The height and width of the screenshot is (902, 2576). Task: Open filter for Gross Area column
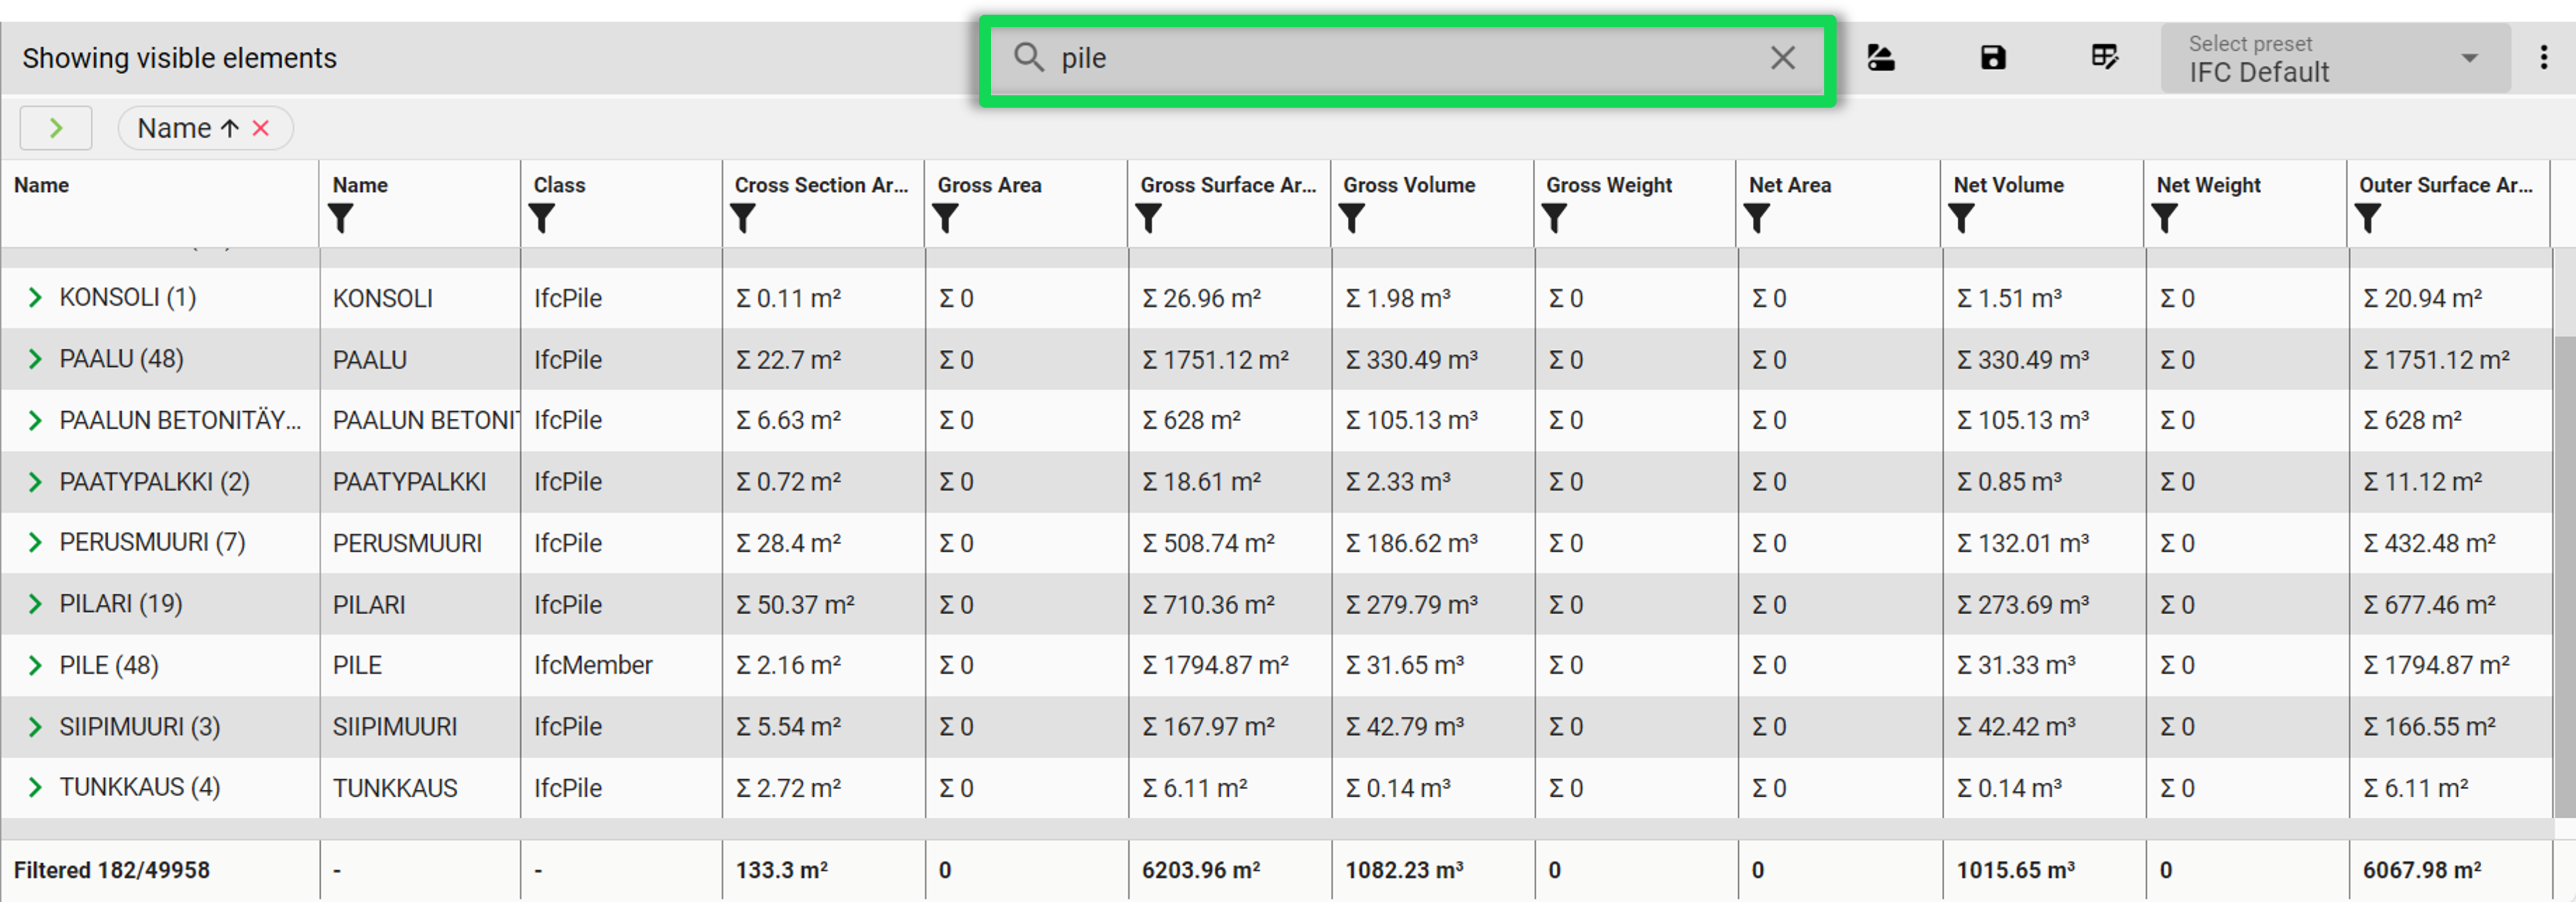tap(946, 218)
